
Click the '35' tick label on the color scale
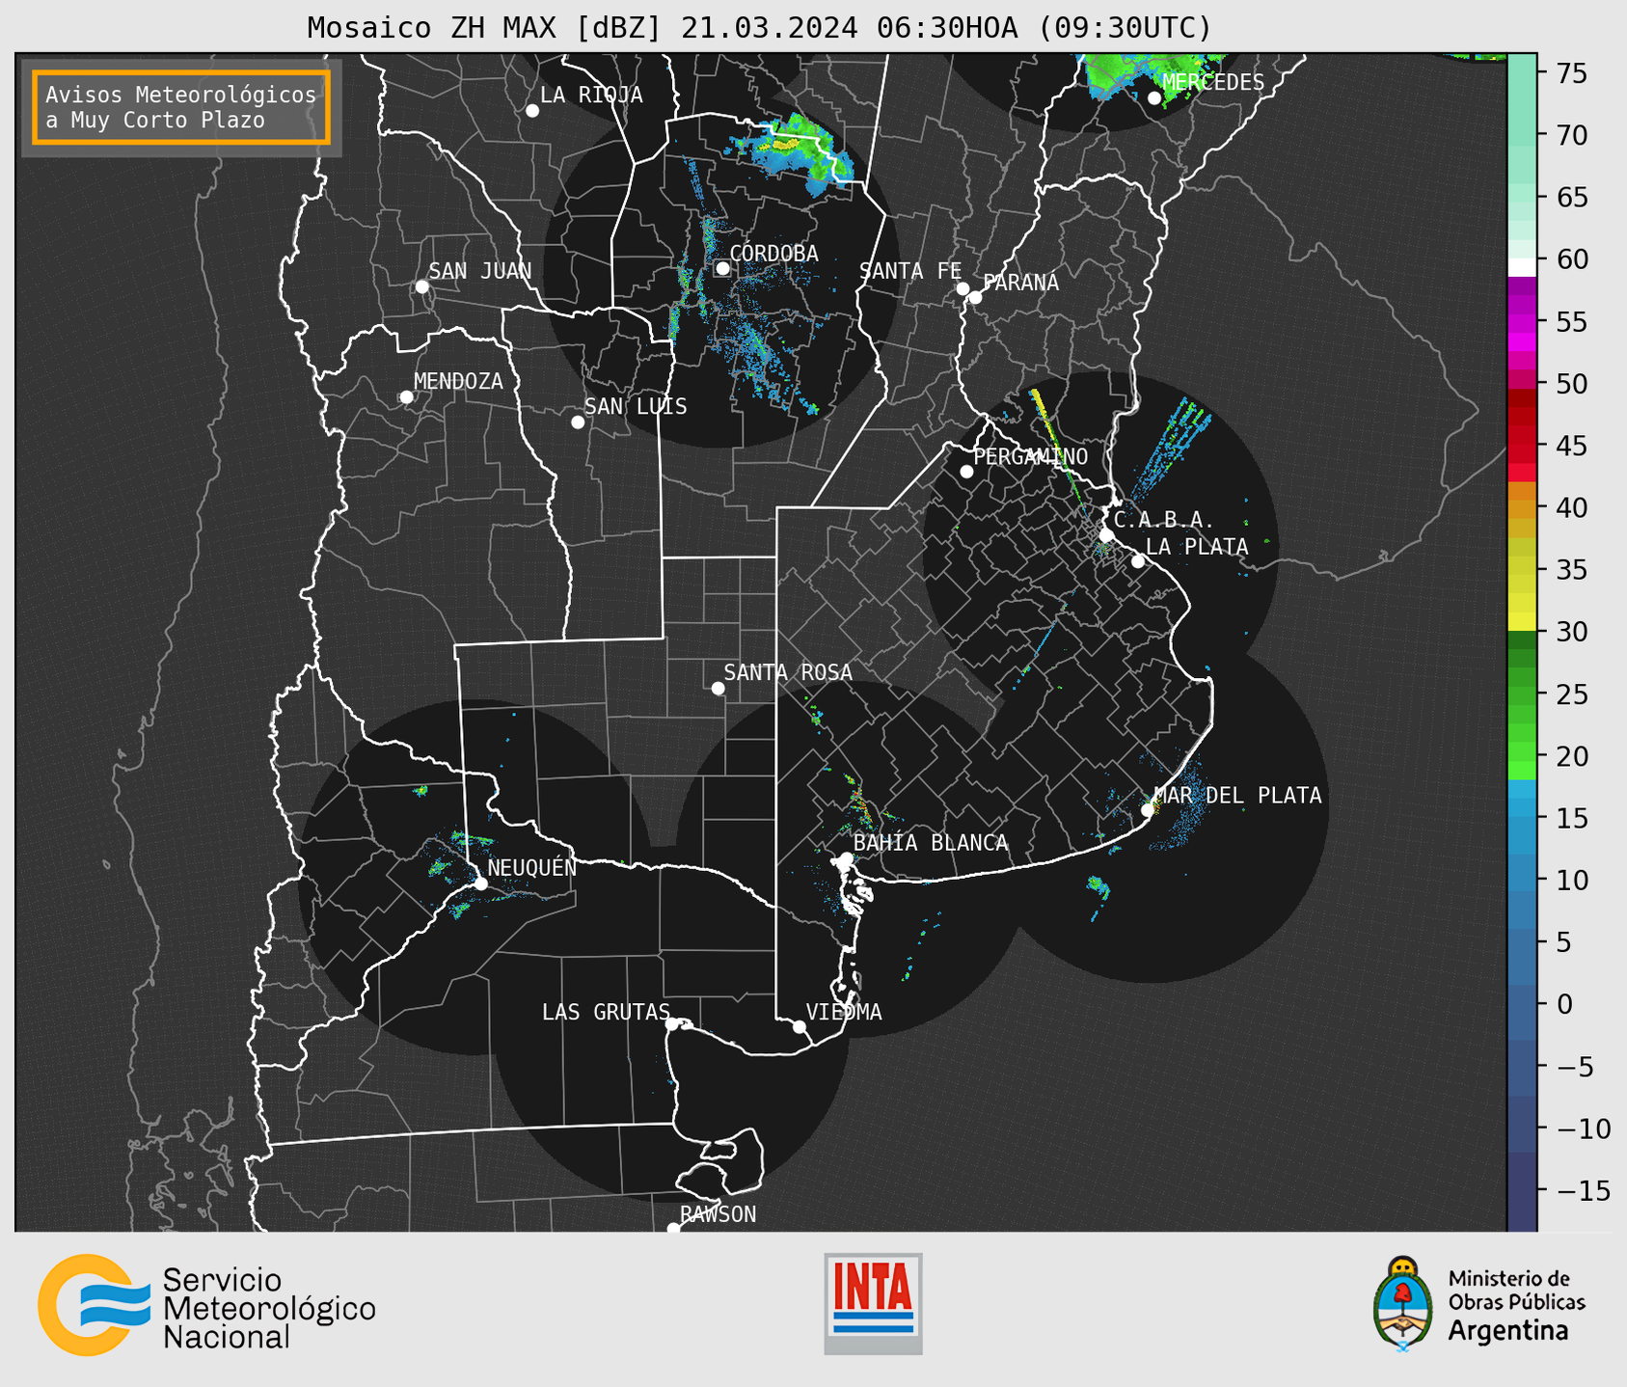1572,570
